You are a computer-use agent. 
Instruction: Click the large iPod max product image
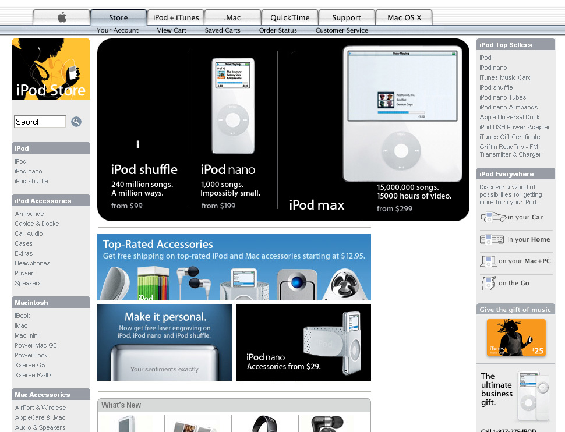pos(402,114)
